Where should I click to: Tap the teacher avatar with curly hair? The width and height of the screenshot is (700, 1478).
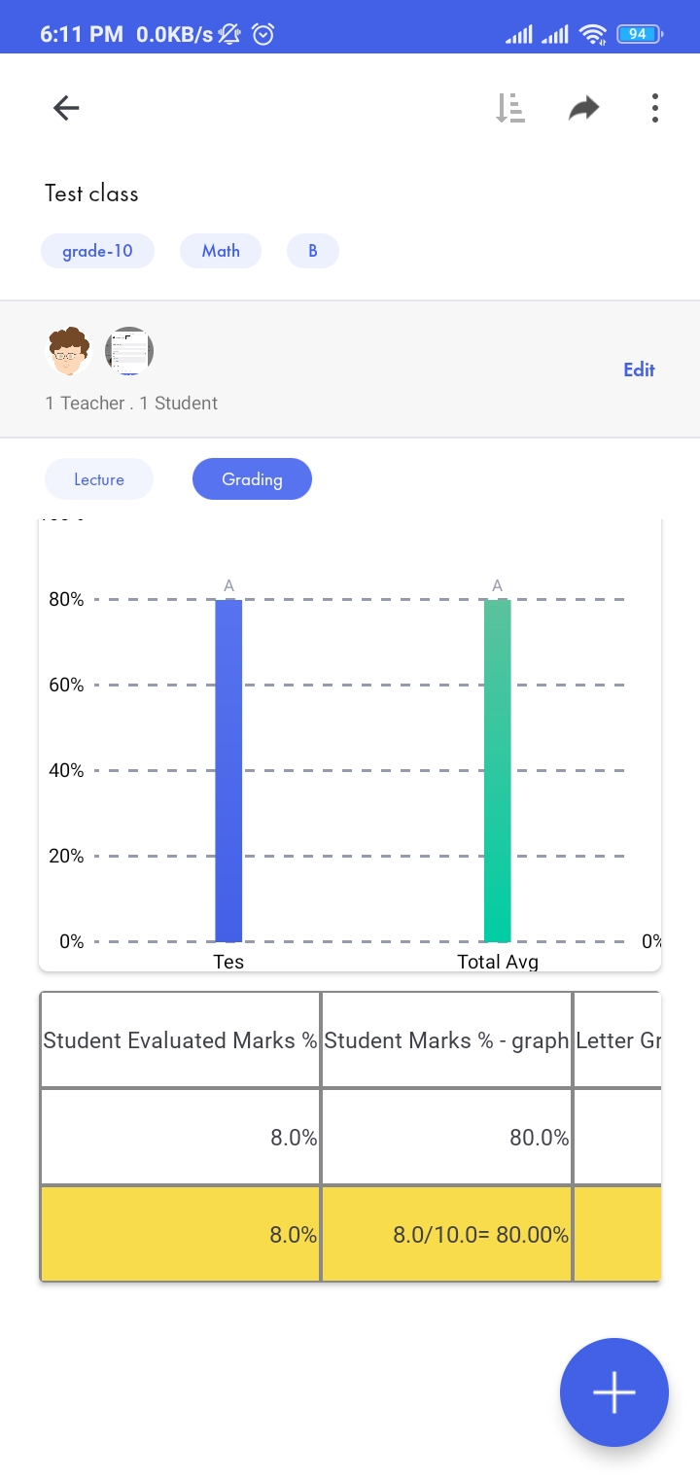69,351
